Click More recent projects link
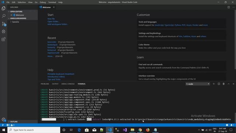This screenshot has width=236, height=133. 51,56
